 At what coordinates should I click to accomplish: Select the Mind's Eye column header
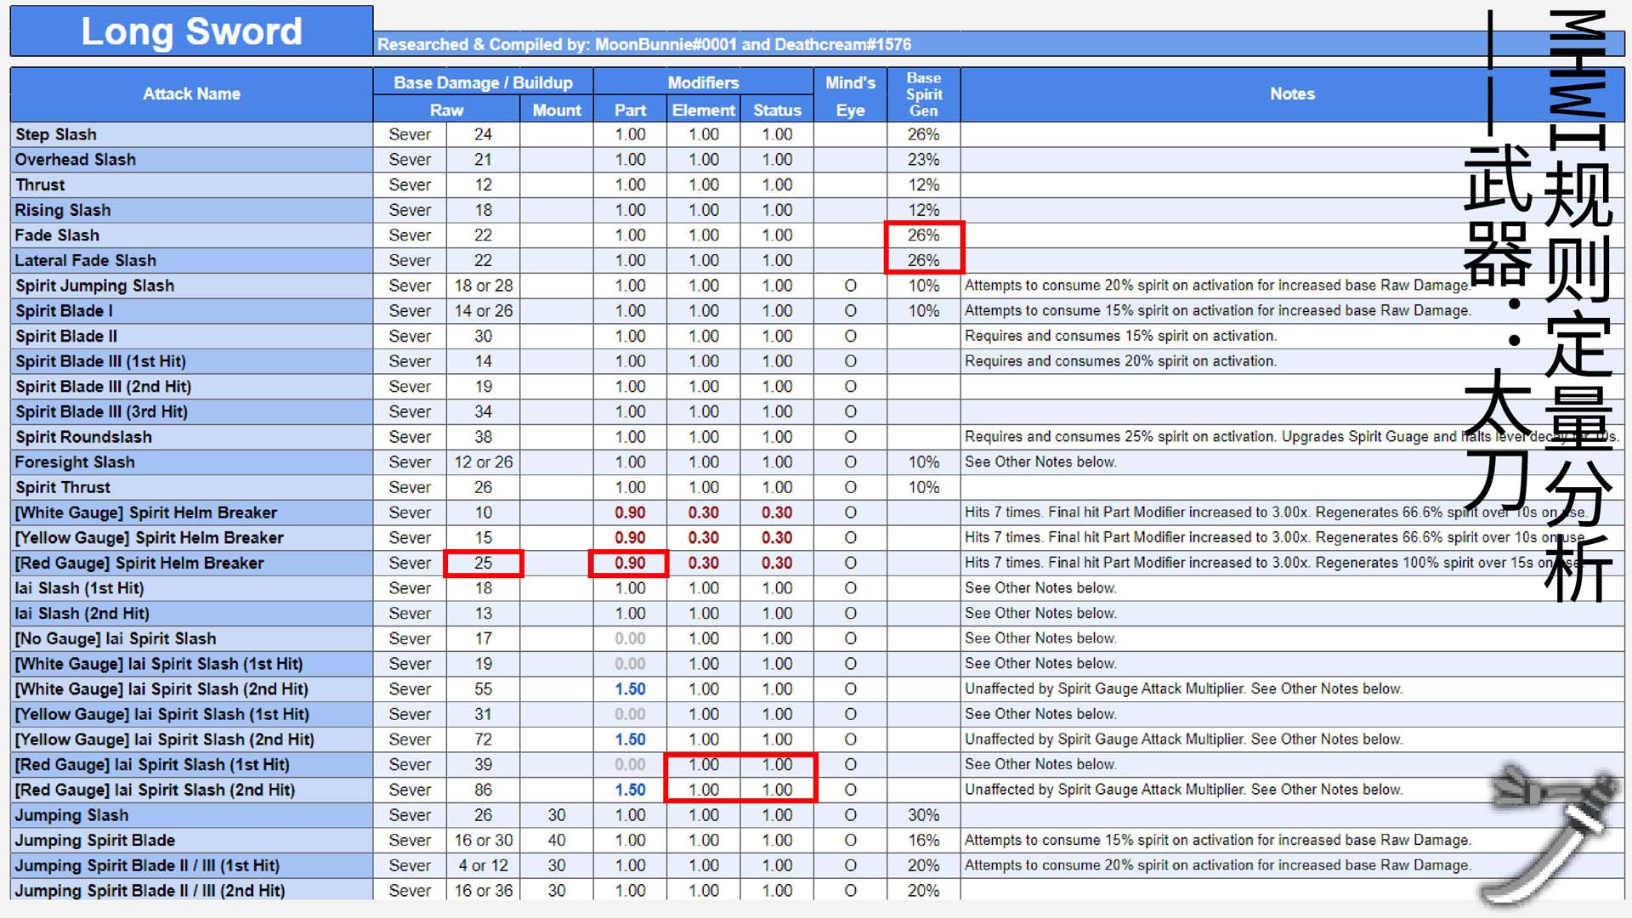point(850,95)
